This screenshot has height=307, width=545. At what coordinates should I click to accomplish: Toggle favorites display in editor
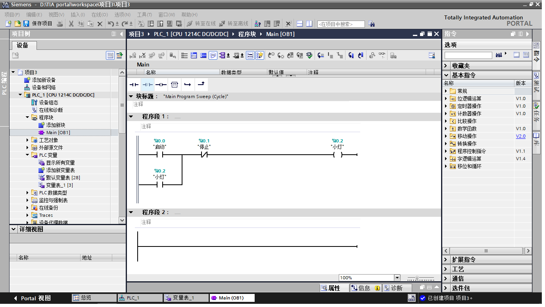pos(260,55)
